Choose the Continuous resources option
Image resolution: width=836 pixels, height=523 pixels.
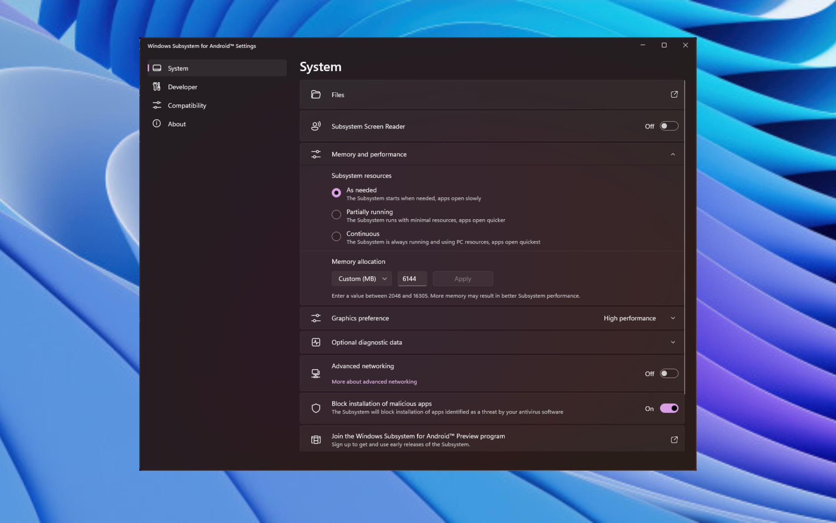pos(336,236)
